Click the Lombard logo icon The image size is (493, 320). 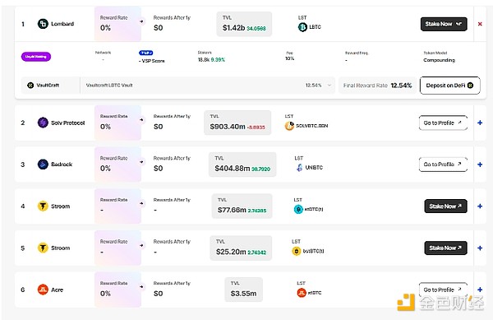[x=43, y=24]
